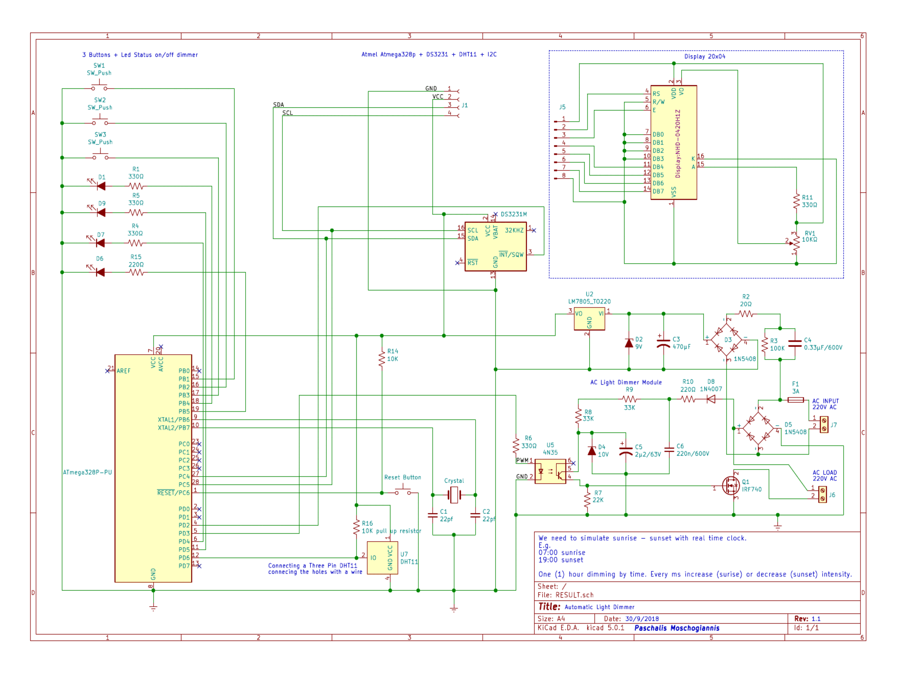
Task: Click the 'Display 20x04' label text
Action: (x=705, y=57)
